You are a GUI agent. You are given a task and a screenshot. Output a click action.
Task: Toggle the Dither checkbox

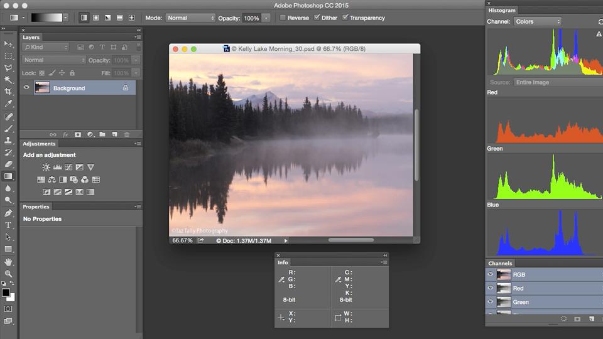point(317,18)
